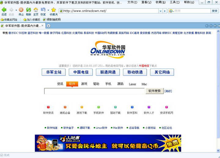Screen dimensions: 220x158
Task: Click the Go arrow next to address bar
Action: [x=165, y=11]
